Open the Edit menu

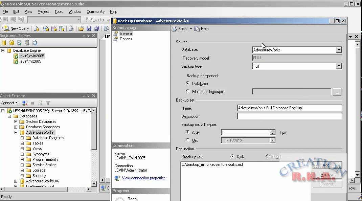[16, 12]
